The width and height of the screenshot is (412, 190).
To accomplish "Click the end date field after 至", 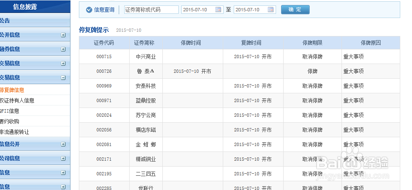I will click(255, 10).
